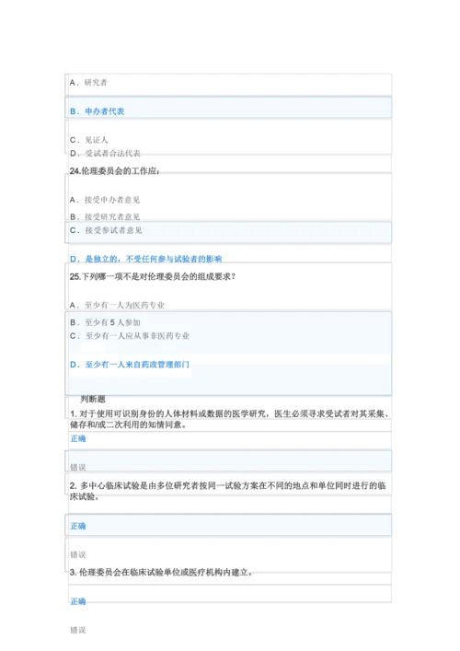Mark 正确 for judgment question 1
460x651 pixels.
(x=78, y=438)
